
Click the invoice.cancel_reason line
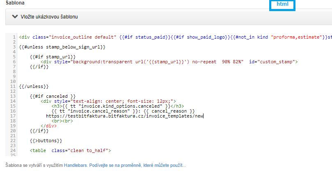(123, 111)
